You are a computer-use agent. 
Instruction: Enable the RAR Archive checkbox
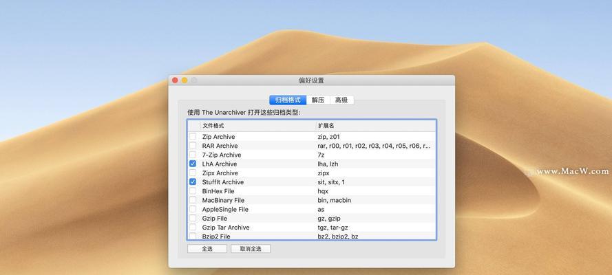(x=193, y=146)
